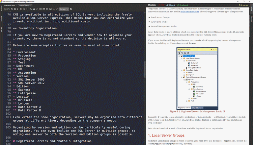Open the HTML export option
The image size is (253, 145).
click(152, 5)
